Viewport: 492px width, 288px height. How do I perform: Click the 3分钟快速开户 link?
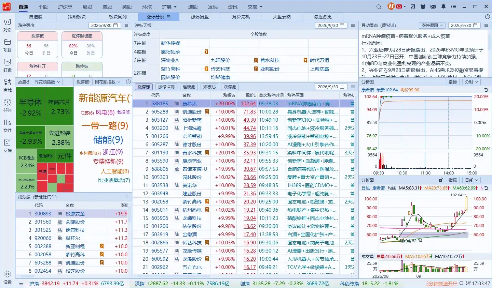[x=441, y=283]
